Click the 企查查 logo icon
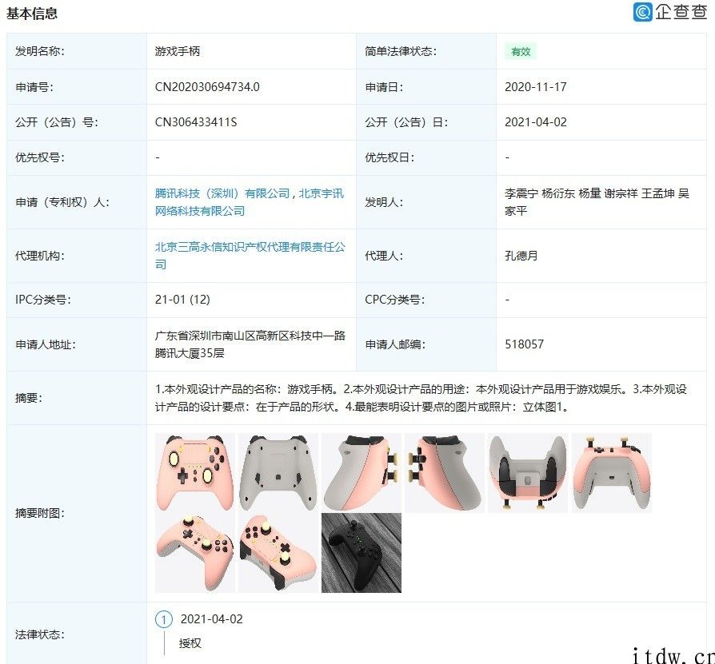Screen dimensions: 715x664 tap(642, 12)
